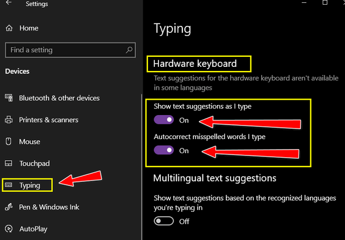The height and width of the screenshot is (240, 345).
Task: Enable Multilingual text suggestions toggle
Action: (x=164, y=221)
